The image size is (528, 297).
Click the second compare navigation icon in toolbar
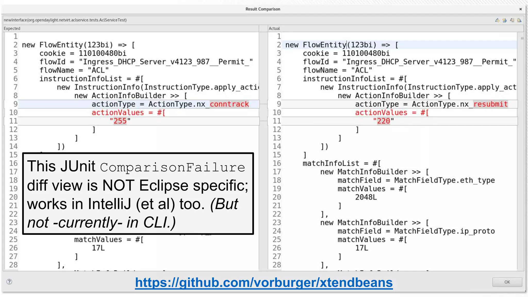click(505, 20)
